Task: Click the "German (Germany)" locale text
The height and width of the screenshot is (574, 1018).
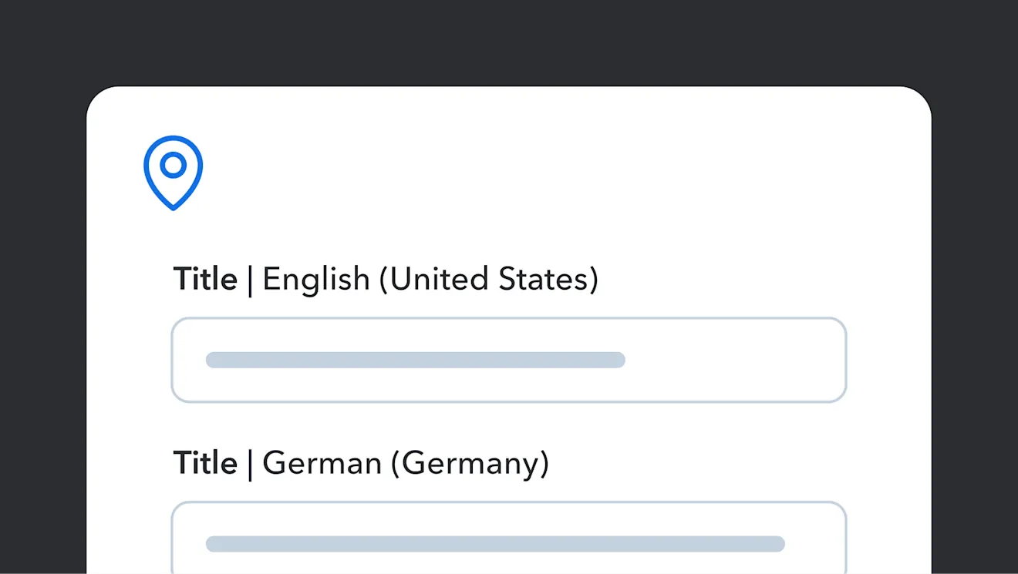Action: (x=406, y=463)
